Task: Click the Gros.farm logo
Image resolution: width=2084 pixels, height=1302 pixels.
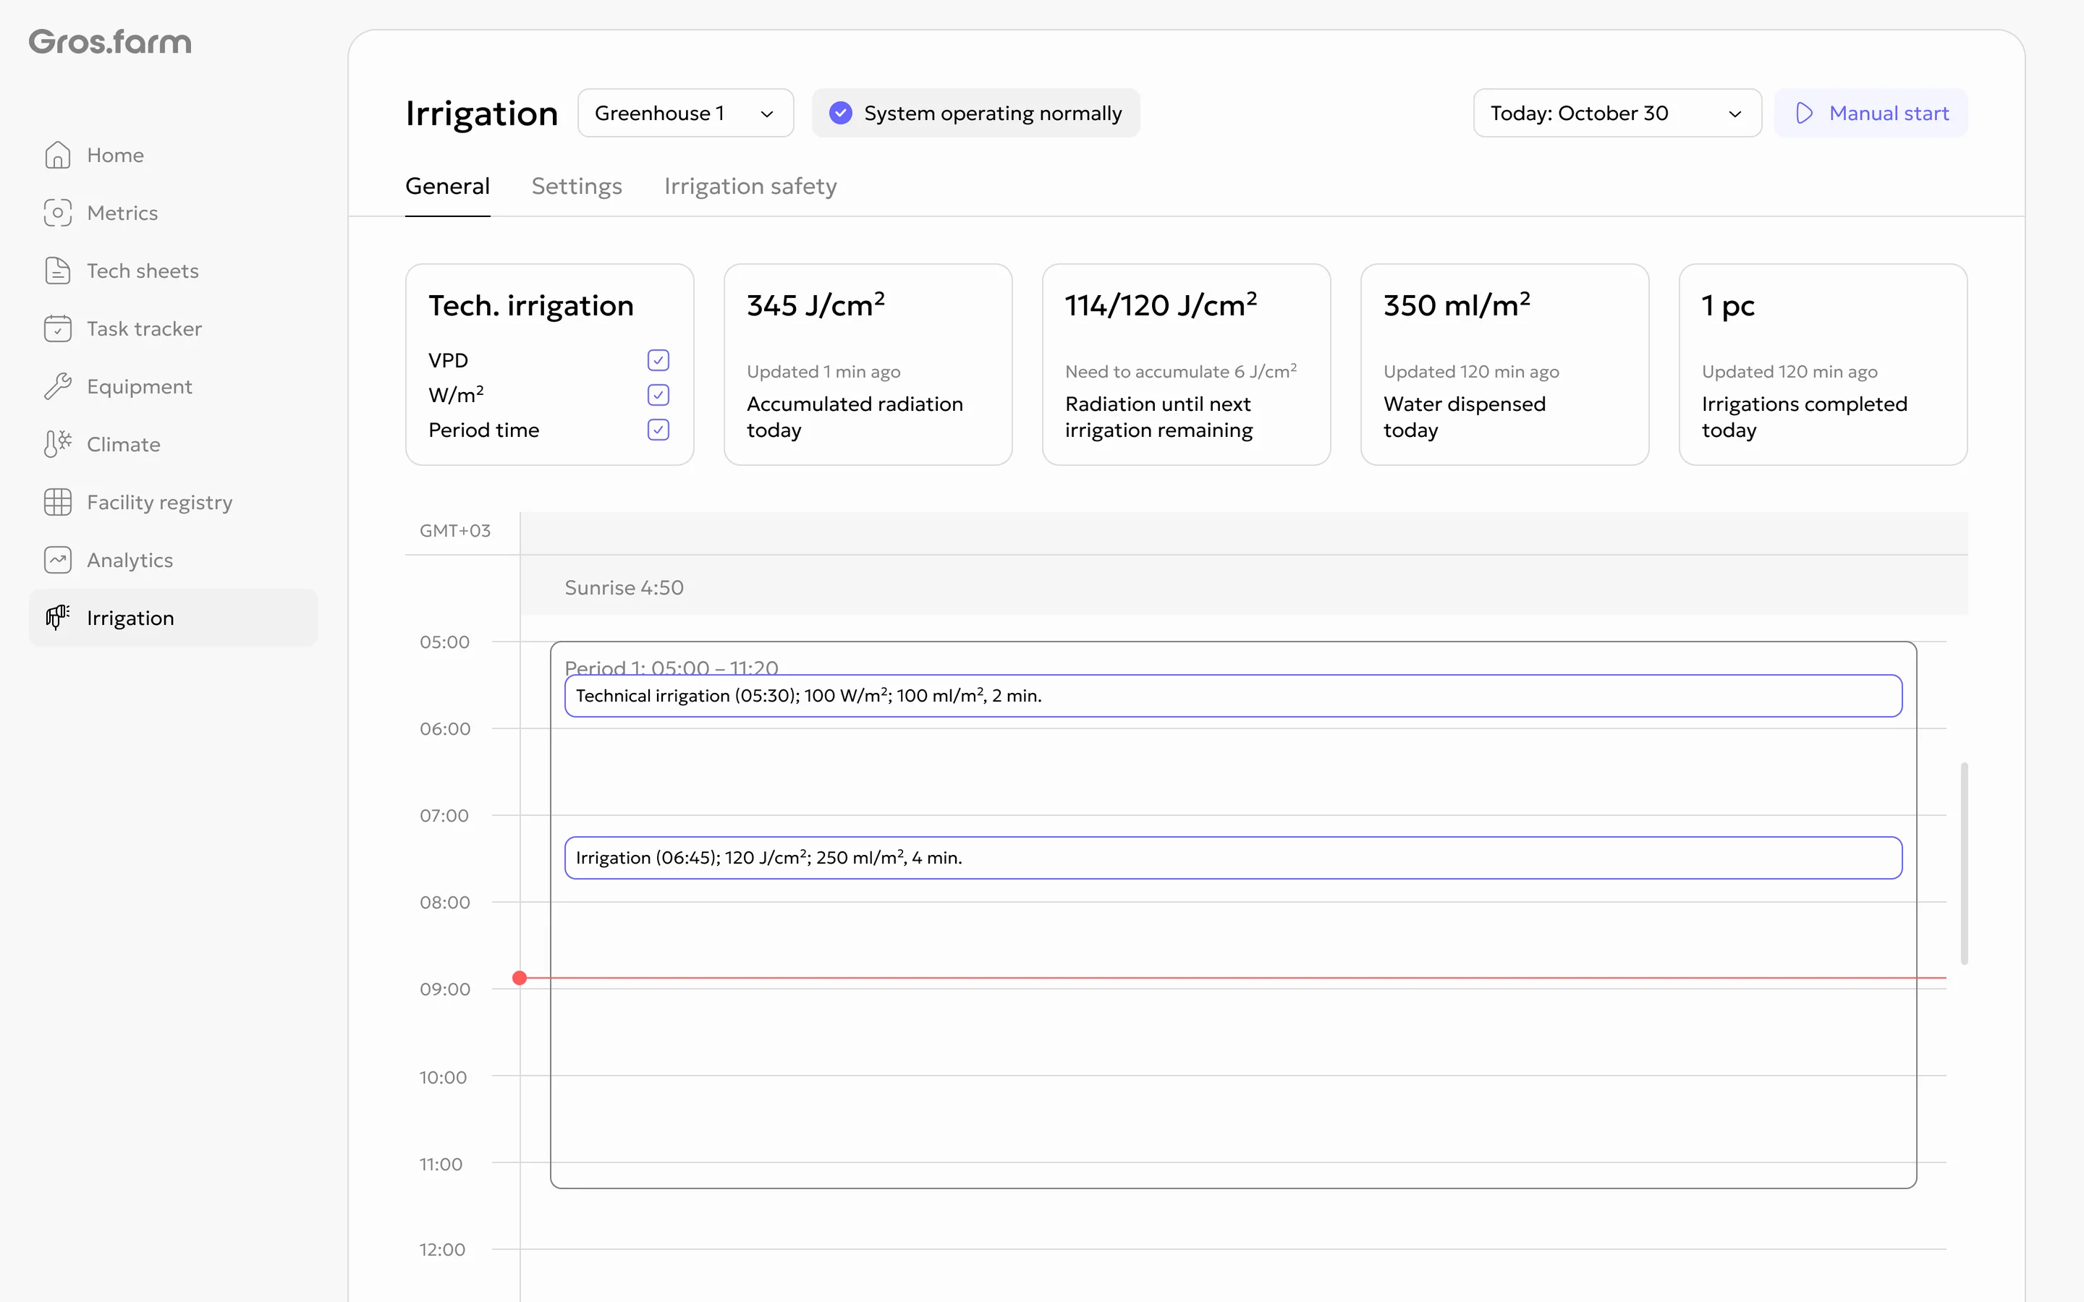Action: tap(110, 41)
